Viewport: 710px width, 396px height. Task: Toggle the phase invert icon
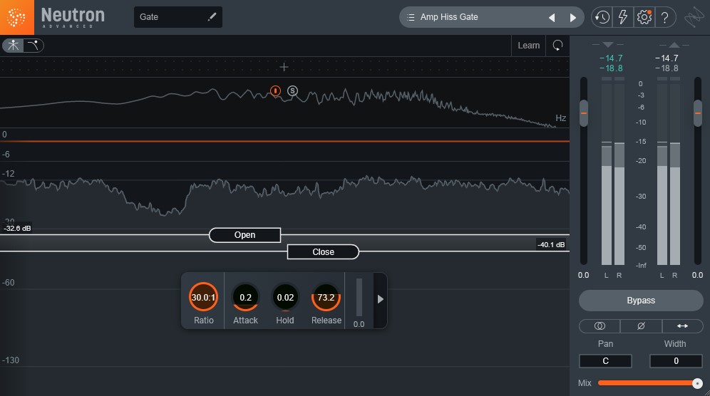coord(641,326)
